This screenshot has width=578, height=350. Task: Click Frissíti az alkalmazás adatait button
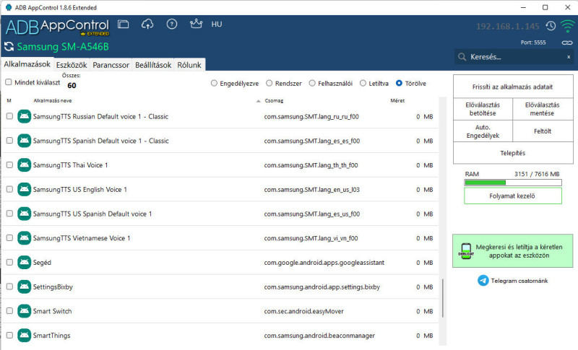coord(512,87)
